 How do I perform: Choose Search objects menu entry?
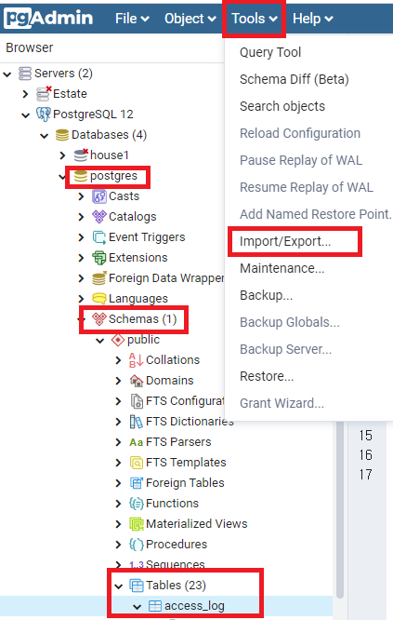click(282, 106)
